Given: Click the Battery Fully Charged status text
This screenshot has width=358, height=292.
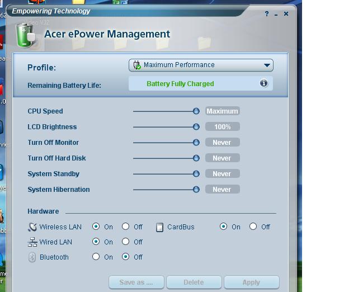Looking at the screenshot, I should pos(180,84).
